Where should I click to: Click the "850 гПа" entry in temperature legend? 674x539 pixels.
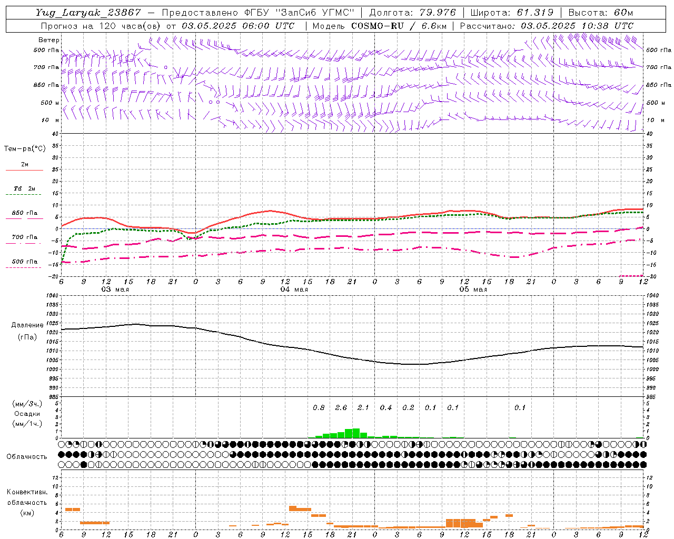[25, 213]
